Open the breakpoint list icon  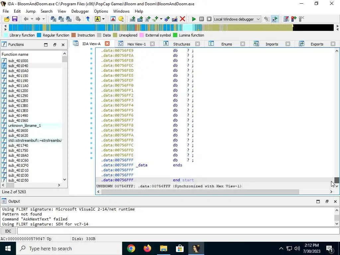(286, 19)
